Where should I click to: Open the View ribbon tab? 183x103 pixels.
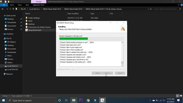tap(27, 5)
